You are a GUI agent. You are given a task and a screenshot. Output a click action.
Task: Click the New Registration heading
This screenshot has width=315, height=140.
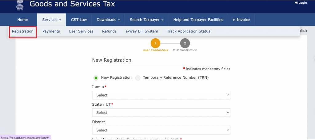(112, 60)
